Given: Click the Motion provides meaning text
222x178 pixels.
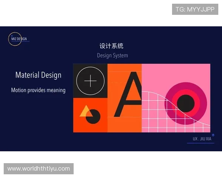Looking at the screenshot, I should 38,90.
